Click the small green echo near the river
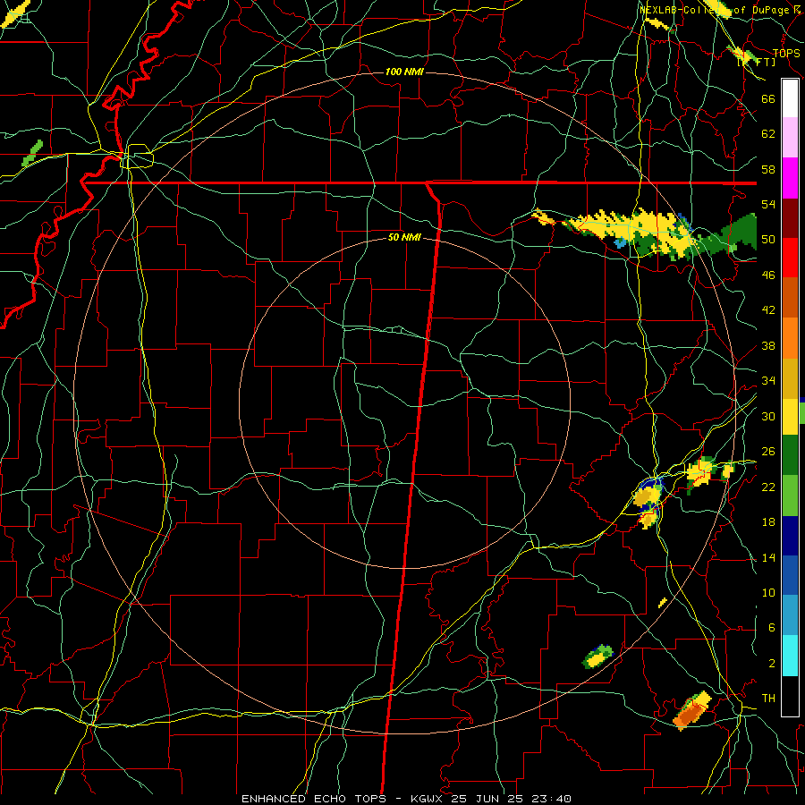 point(32,153)
